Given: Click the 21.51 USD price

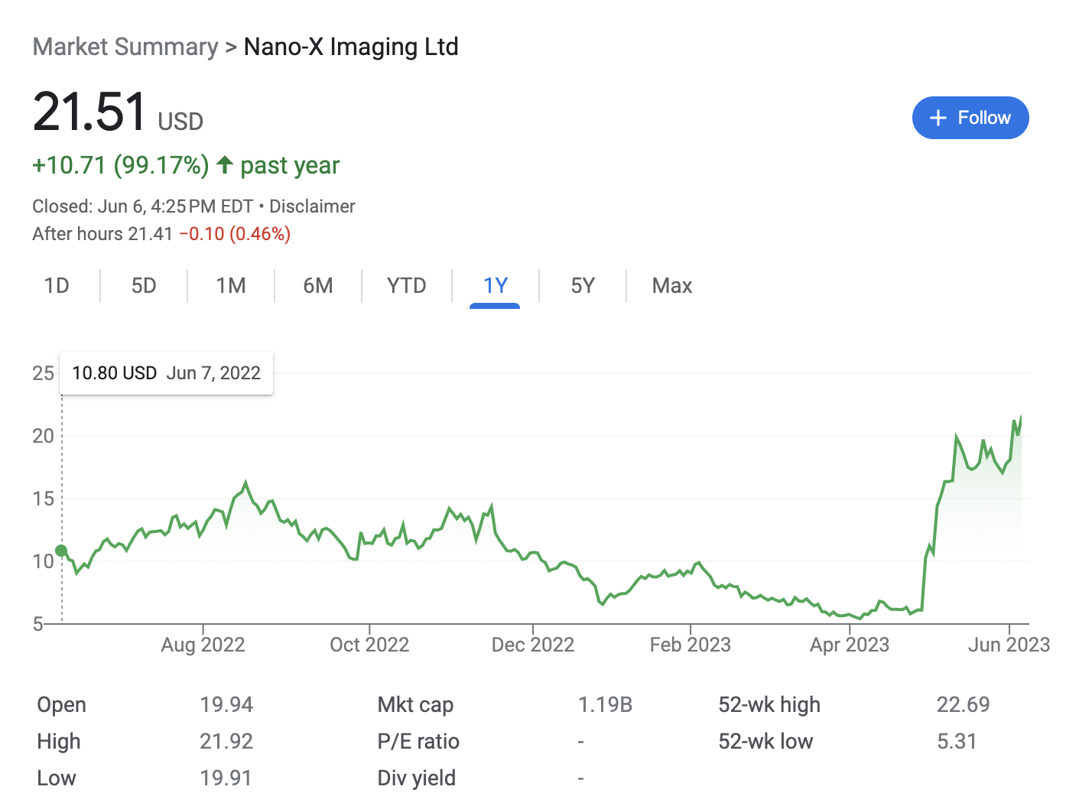Looking at the screenshot, I should [118, 112].
